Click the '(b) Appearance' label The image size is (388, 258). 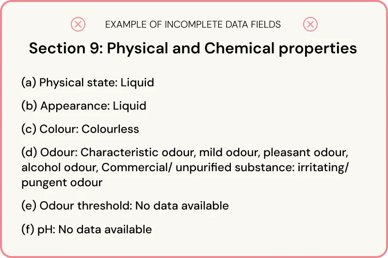tap(65, 106)
